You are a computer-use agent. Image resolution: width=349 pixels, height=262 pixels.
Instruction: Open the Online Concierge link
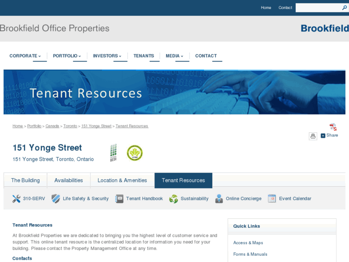(243, 199)
